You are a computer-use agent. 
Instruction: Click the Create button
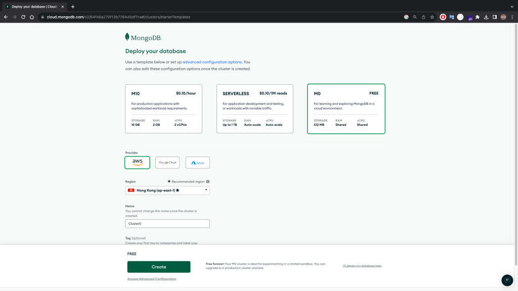coord(159,267)
